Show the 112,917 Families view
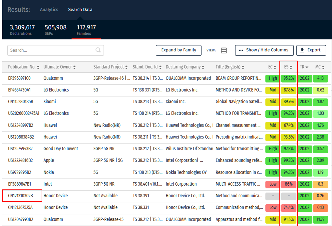Screen dimensions: 332x226 [x=86, y=30]
